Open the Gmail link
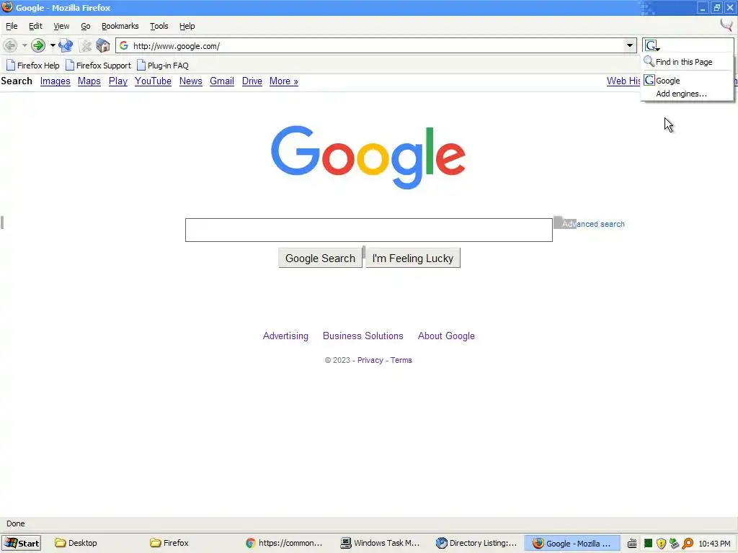Image resolution: width=738 pixels, height=553 pixels. click(222, 81)
